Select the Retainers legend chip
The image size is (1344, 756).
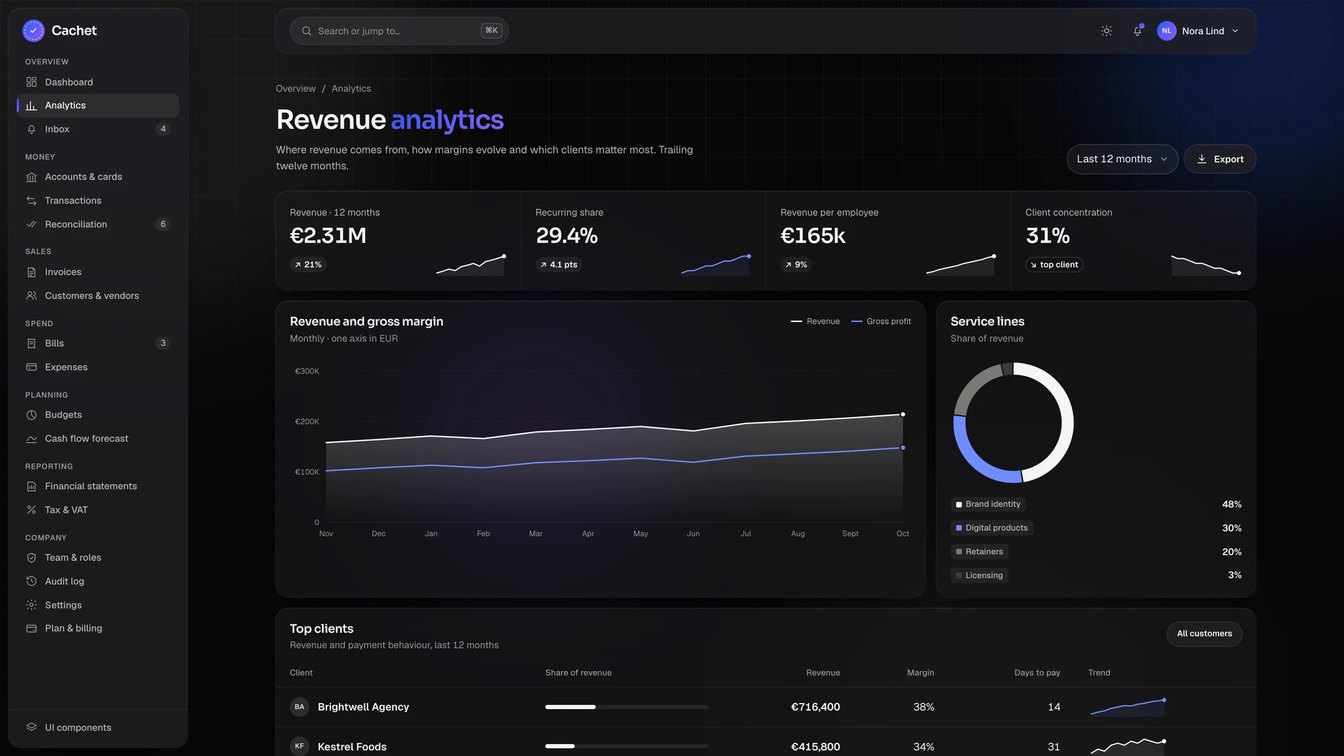[x=979, y=552]
